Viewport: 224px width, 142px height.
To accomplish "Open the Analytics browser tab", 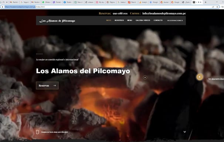I will pos(143,2).
